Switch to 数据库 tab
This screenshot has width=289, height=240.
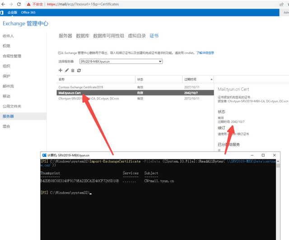(83, 36)
